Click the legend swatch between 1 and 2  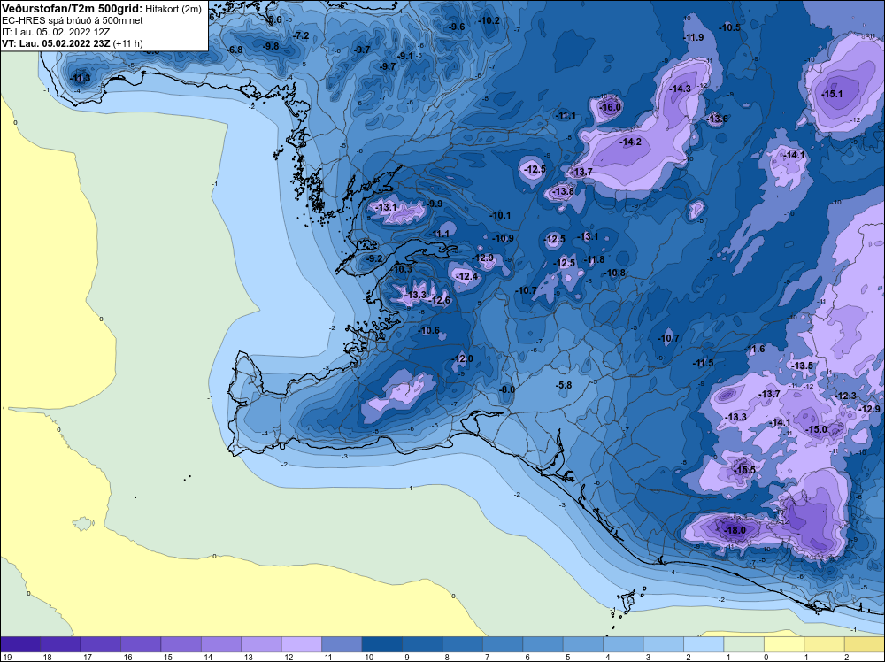point(823,644)
